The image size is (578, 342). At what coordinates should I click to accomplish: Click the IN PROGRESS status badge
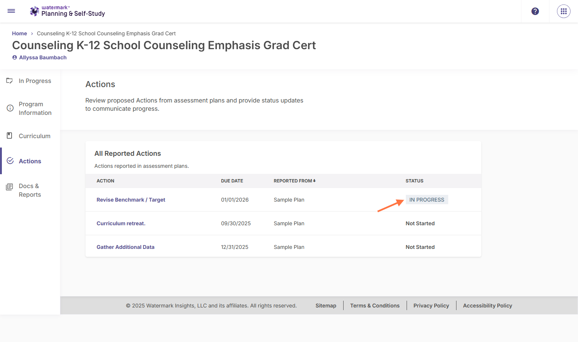(x=427, y=200)
